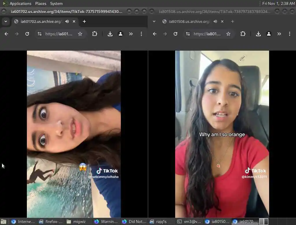Screen dimensions: 296x225
Task: Open a new tab in the right browser
Action: (233, 21)
